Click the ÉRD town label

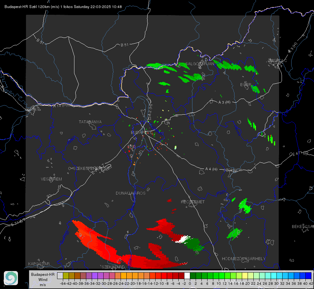point(132,147)
